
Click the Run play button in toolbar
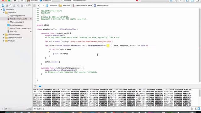pos(15,1)
